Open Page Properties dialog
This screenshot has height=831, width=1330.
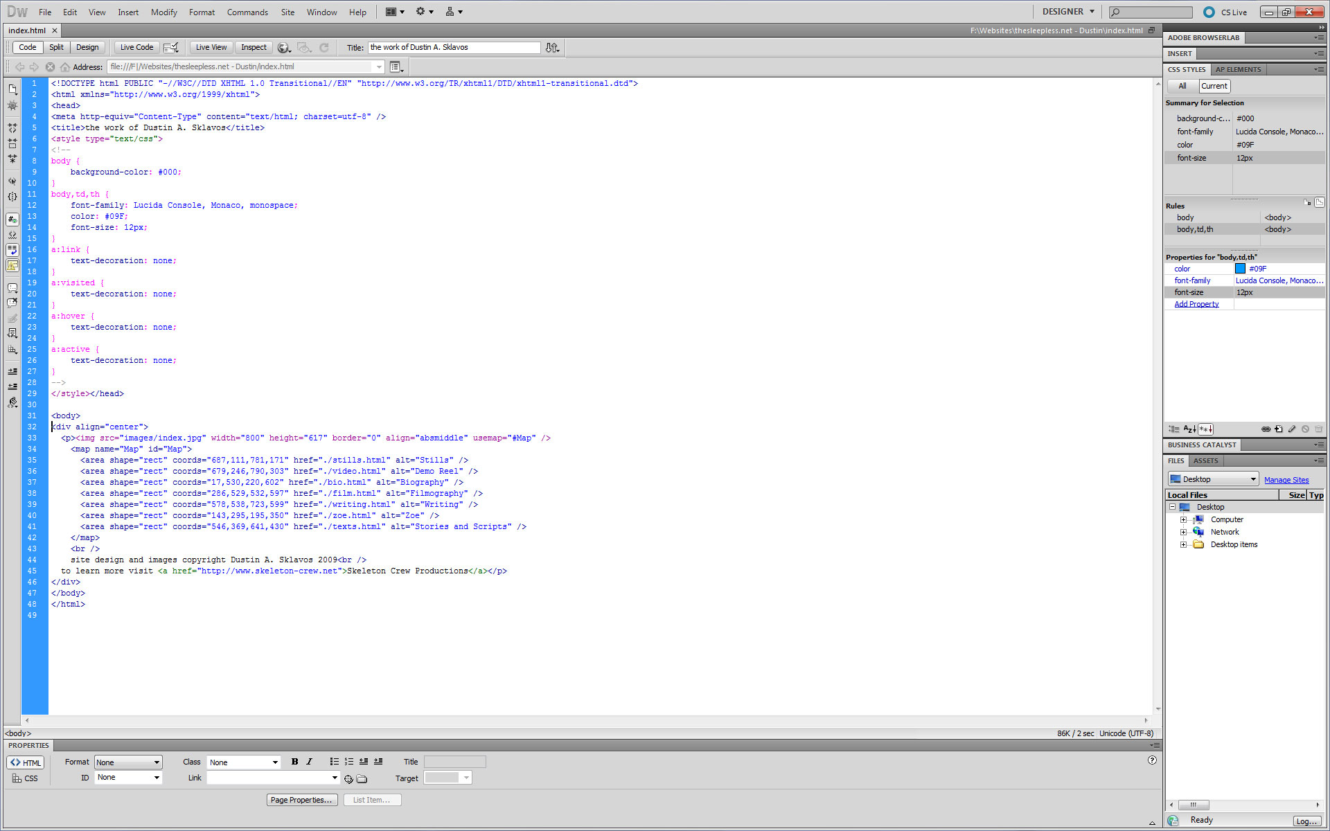click(302, 800)
